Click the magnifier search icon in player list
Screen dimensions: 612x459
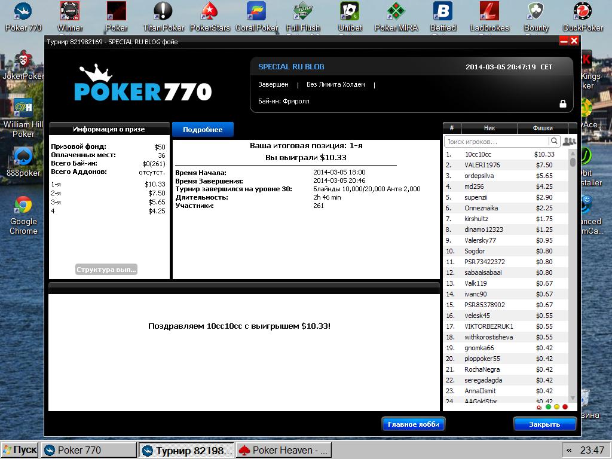click(x=554, y=141)
